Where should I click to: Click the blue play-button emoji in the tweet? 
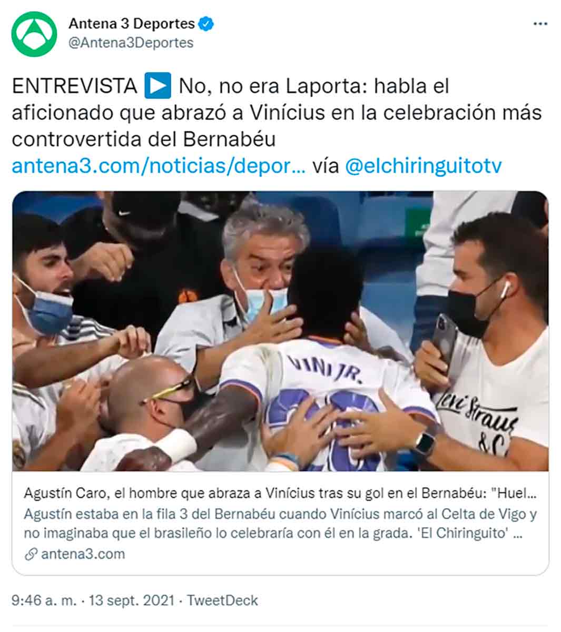[158, 86]
